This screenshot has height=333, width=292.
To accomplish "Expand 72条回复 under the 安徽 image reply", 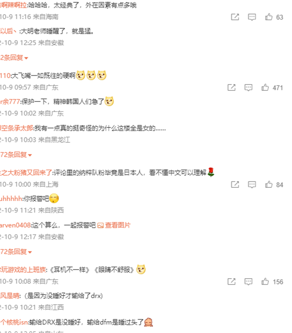I will point(16,252).
